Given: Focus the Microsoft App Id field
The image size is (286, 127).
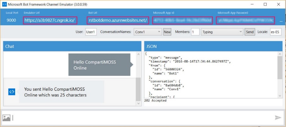Looking at the screenshot, I should coord(182,20).
